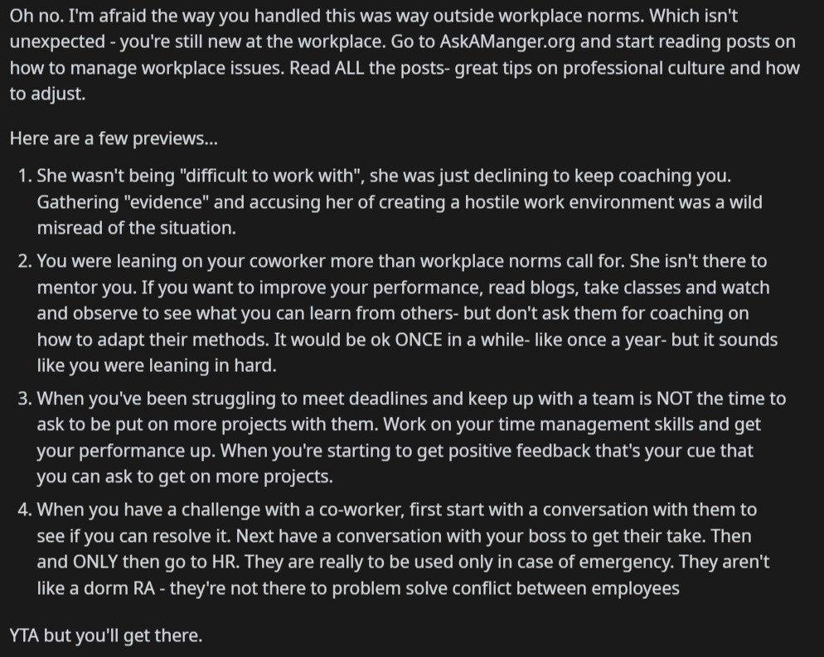The width and height of the screenshot is (824, 657).
Task: Click the capitalized word ONLY in item four
Action: click(x=95, y=562)
